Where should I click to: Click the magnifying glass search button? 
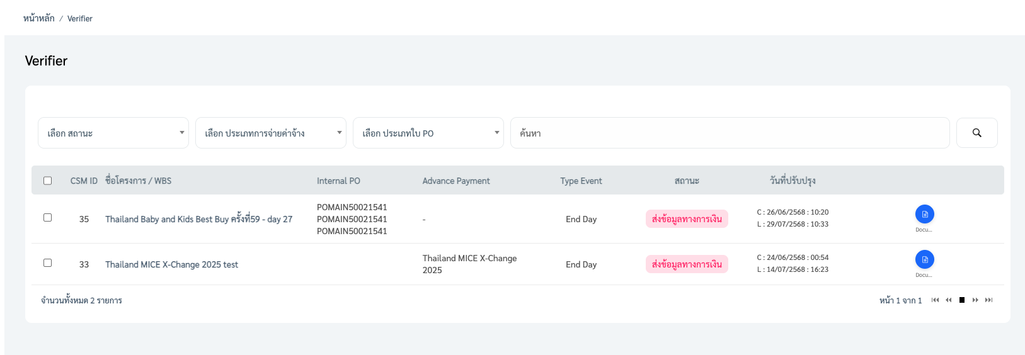976,133
